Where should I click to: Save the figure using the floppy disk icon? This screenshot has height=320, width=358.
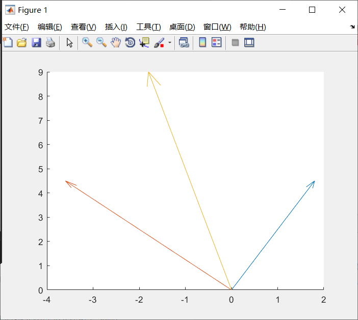[x=36, y=43]
